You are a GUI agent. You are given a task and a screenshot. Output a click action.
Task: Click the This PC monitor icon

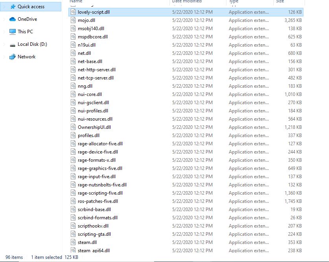[13, 32]
